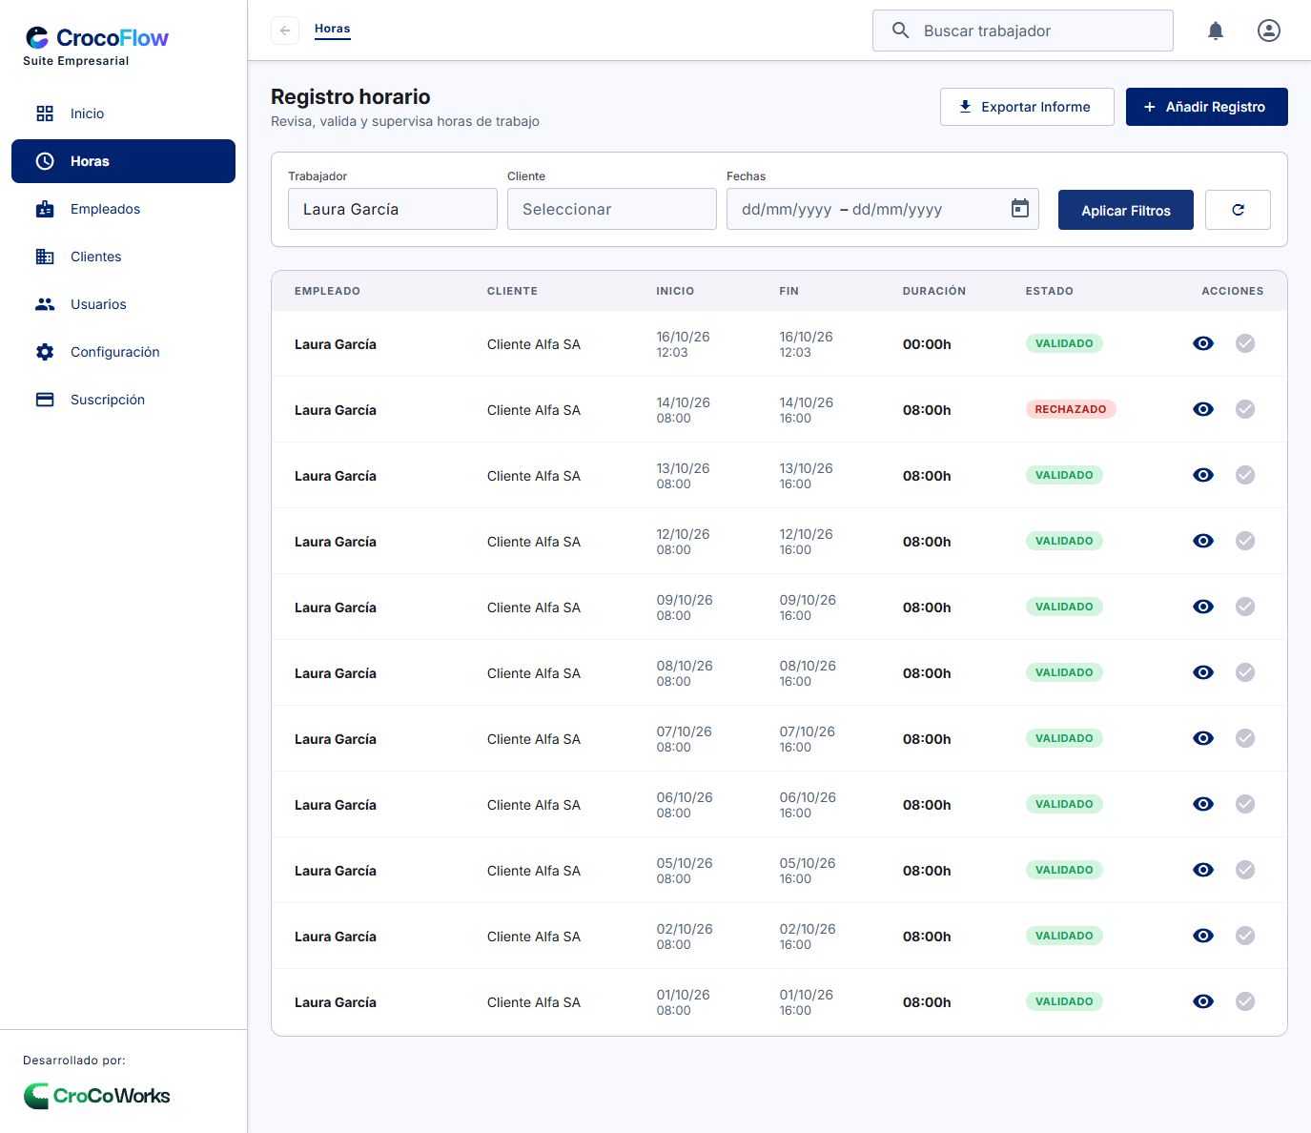1311x1133 pixels.
Task: View details of the 12/10/26 record
Action: pyautogui.click(x=1203, y=541)
